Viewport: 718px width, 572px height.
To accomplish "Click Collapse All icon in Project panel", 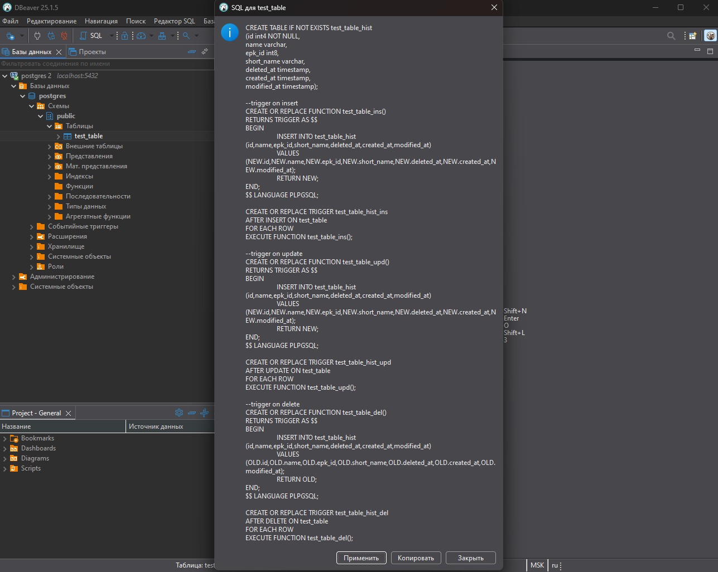I will tap(192, 413).
